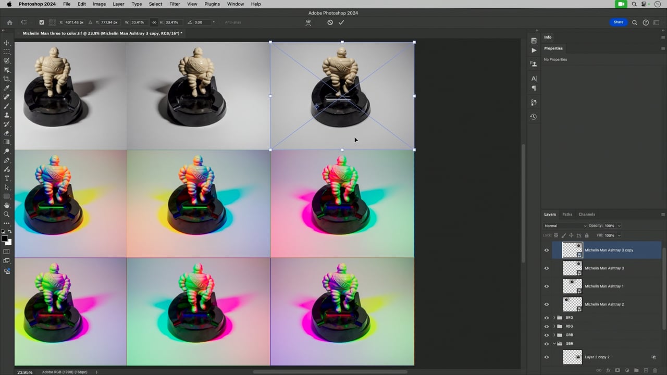The height and width of the screenshot is (375, 667).
Task: Hide the Michelin Man Ashtray 3 layer
Action: click(547, 268)
